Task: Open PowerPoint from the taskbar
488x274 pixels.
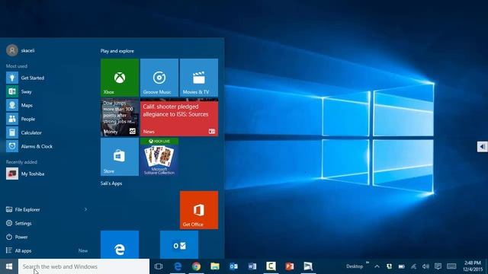Action: click(290, 266)
